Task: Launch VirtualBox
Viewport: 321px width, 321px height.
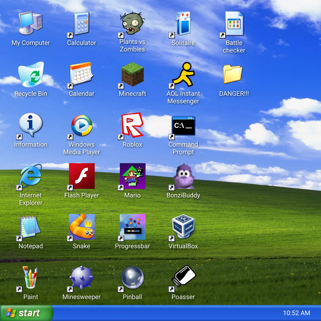Action: (183, 227)
